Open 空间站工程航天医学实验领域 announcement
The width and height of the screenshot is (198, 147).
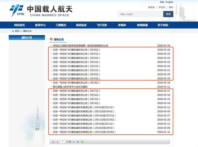point(80,45)
